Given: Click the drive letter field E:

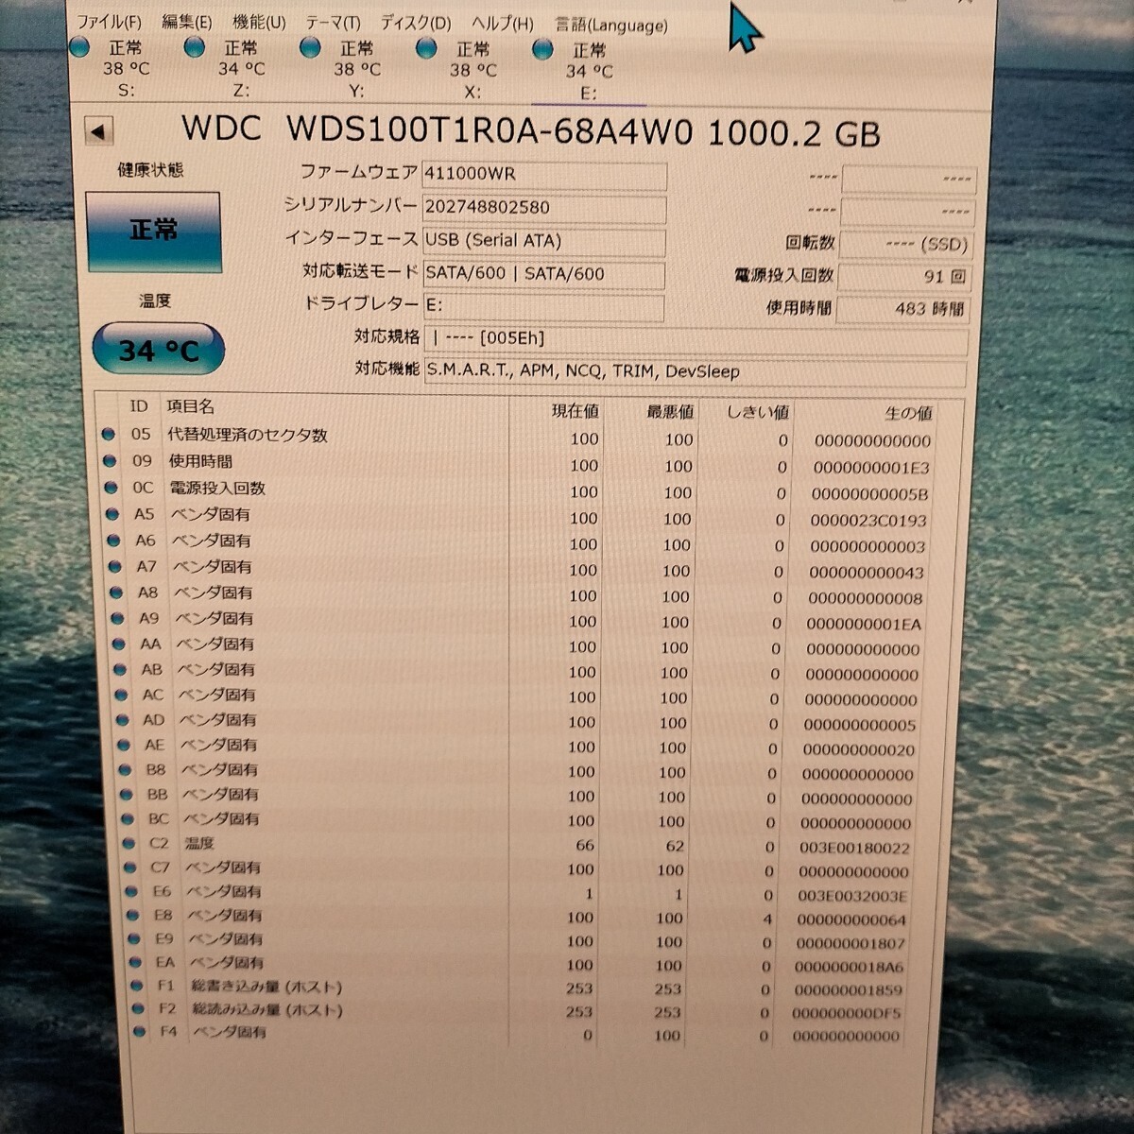Looking at the screenshot, I should pos(543,306).
